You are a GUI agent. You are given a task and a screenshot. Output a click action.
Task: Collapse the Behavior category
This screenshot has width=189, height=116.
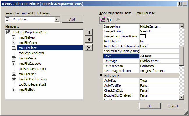pyautogui.click(x=101, y=76)
